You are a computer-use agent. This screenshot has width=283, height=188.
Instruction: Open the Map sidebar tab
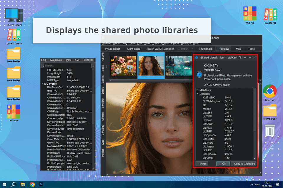103,142
